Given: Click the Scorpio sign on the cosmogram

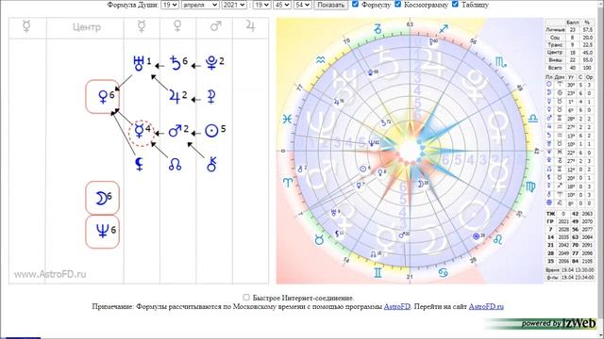Looking at the screenshot, I should click(501, 62).
